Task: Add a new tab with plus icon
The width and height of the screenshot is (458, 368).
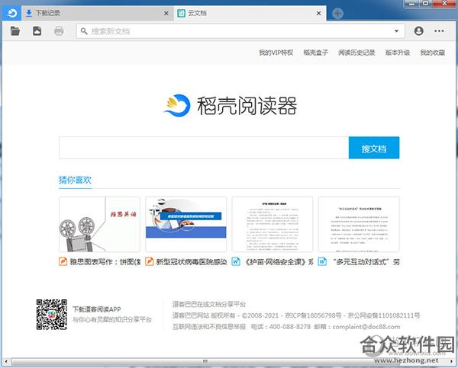Action: (x=337, y=14)
